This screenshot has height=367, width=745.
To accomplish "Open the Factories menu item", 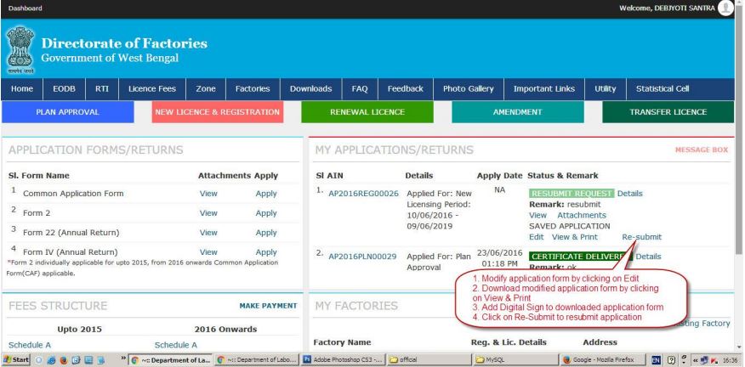I will pos(252,88).
